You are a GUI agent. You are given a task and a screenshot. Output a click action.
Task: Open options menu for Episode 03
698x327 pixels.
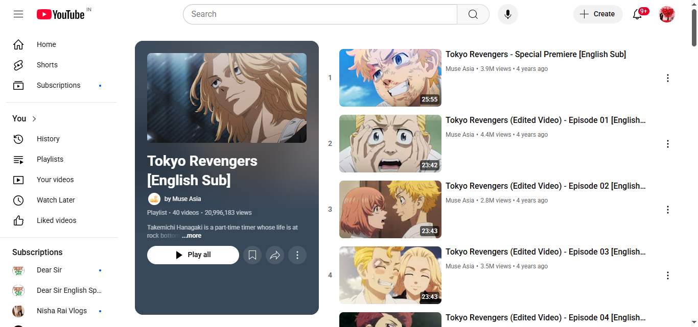click(667, 275)
